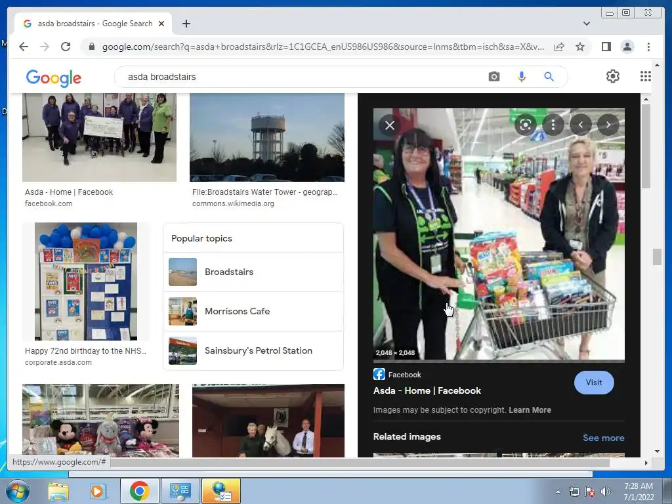
Task: Open the group cheque photo thumbnail
Action: point(100,138)
